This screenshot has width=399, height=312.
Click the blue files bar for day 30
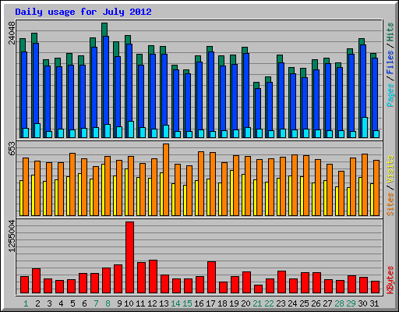click(x=363, y=81)
